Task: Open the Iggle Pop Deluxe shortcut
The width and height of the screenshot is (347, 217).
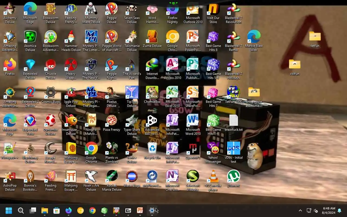Action: click(71, 97)
